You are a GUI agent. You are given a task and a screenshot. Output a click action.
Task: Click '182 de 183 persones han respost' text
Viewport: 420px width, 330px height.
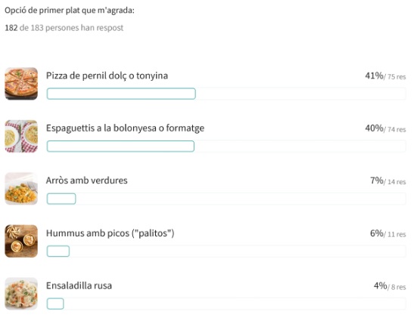click(64, 28)
